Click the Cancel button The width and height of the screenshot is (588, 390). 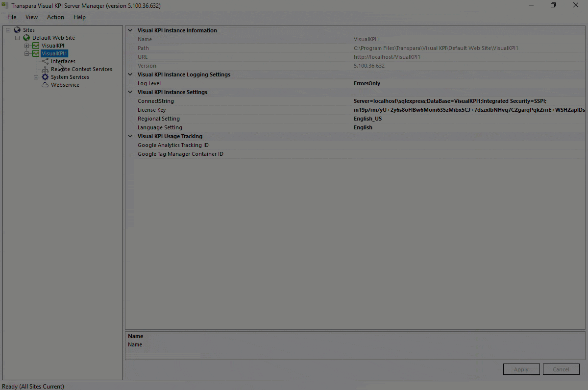coord(561,369)
